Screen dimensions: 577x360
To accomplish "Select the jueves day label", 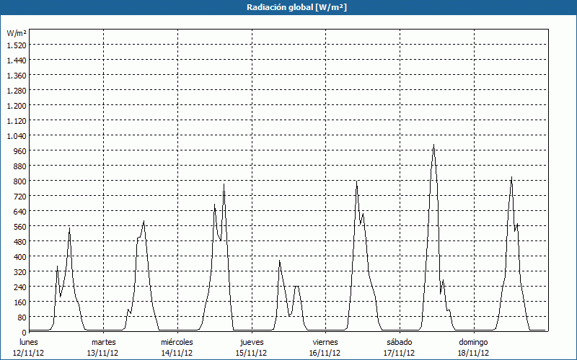I will (x=252, y=342).
